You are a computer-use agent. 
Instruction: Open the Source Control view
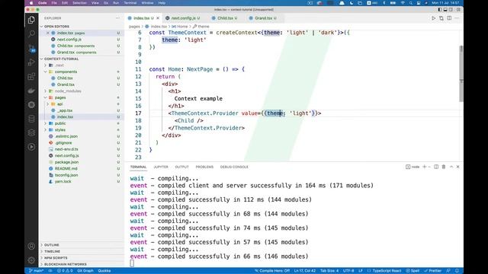coord(31,48)
